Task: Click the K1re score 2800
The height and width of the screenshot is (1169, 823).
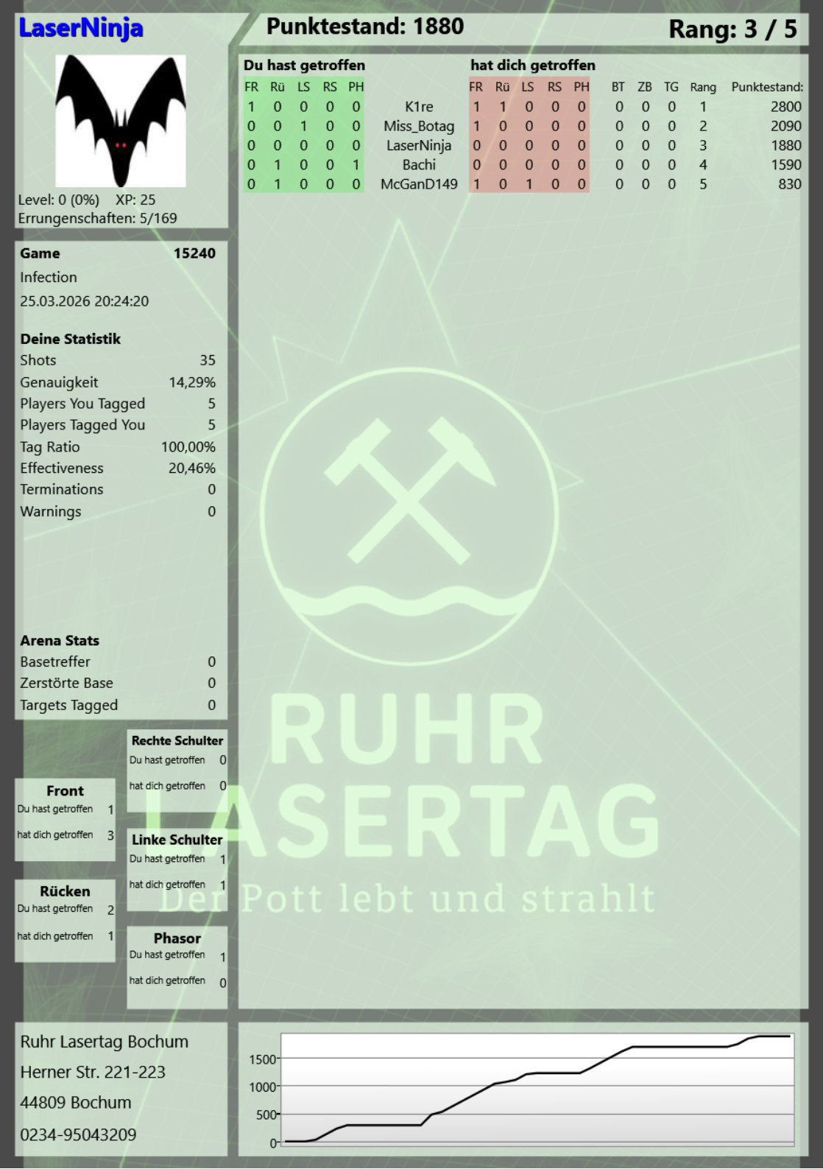Action: click(785, 107)
